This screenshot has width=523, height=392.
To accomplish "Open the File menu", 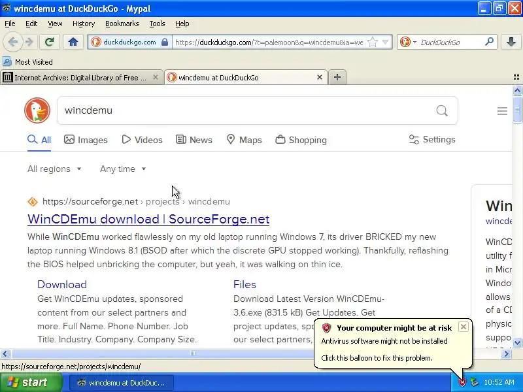I will pos(10,24).
